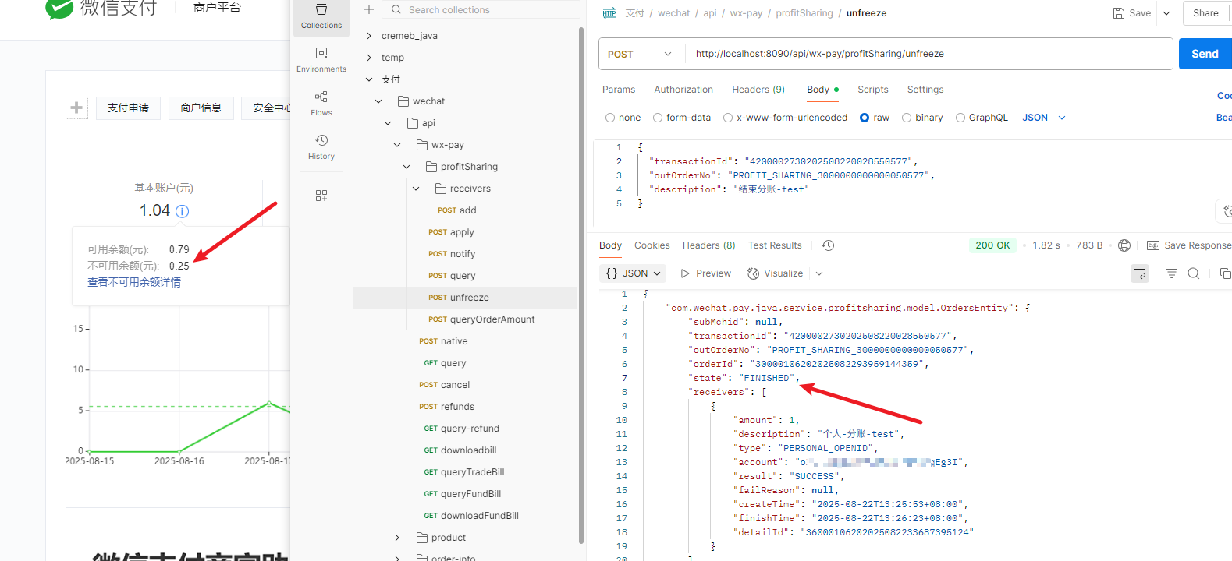1232x561 pixels.
Task: Click the Save button
Action: tap(1132, 13)
